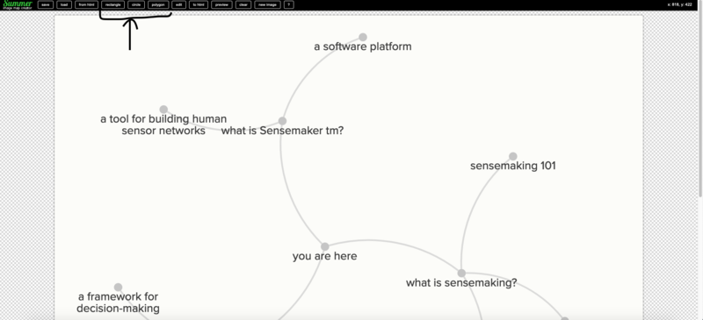Viewport: 703px width, 320px height.
Task: Select the circle drawing tool
Action: click(x=136, y=5)
